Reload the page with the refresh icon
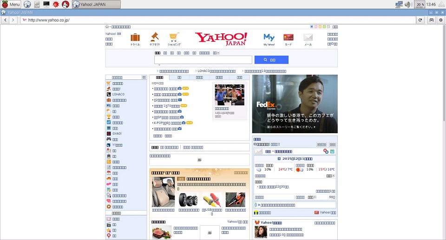Viewport: 446px width, 240px height. pyautogui.click(x=420, y=20)
